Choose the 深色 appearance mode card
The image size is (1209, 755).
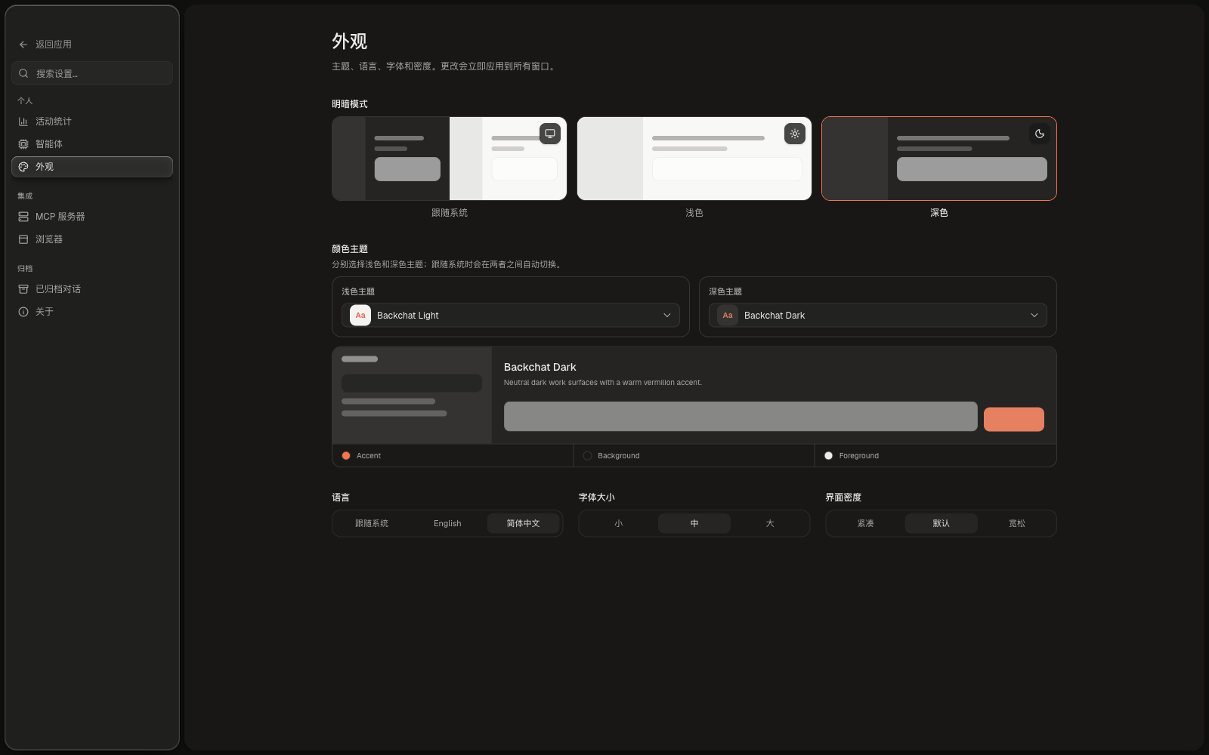(939, 159)
